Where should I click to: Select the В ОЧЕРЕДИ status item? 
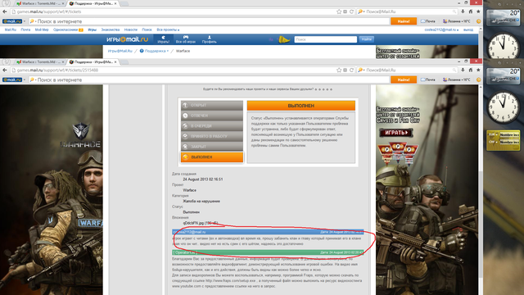(212, 126)
